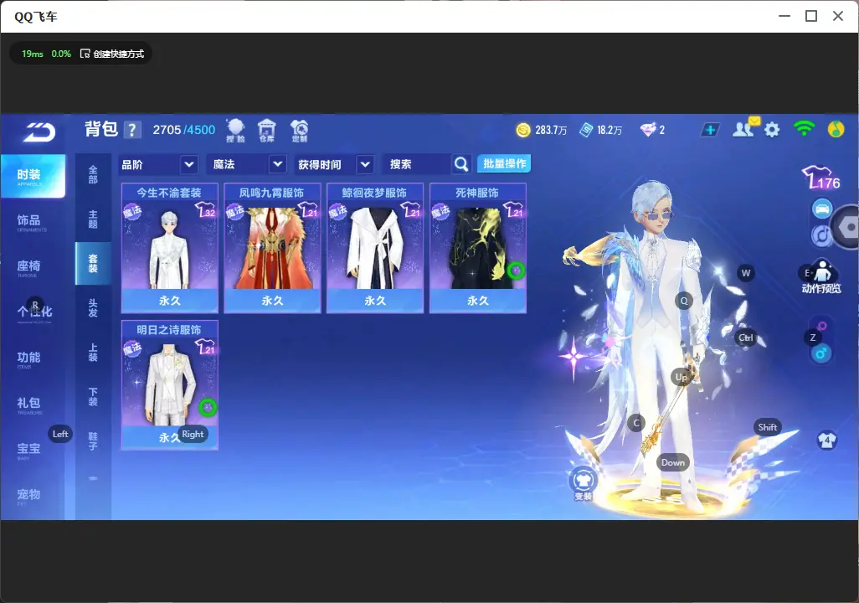Viewport: 859px width, 603px height.
Task: Click the pink diamond currency icon
Action: tap(648, 130)
